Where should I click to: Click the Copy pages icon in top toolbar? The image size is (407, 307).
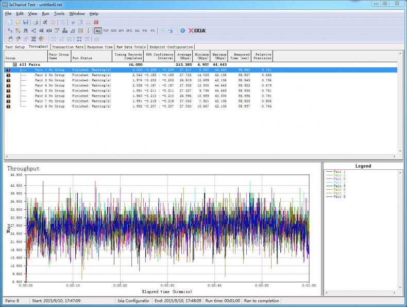pos(81,22)
